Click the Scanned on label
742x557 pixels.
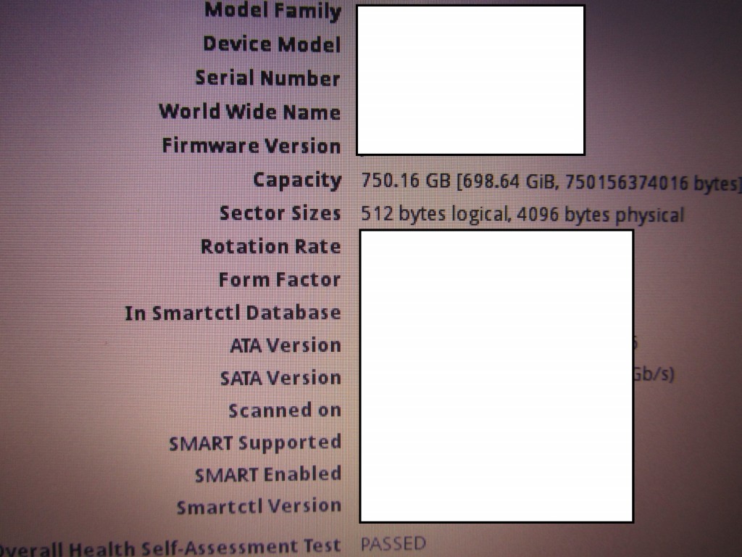[x=285, y=410]
